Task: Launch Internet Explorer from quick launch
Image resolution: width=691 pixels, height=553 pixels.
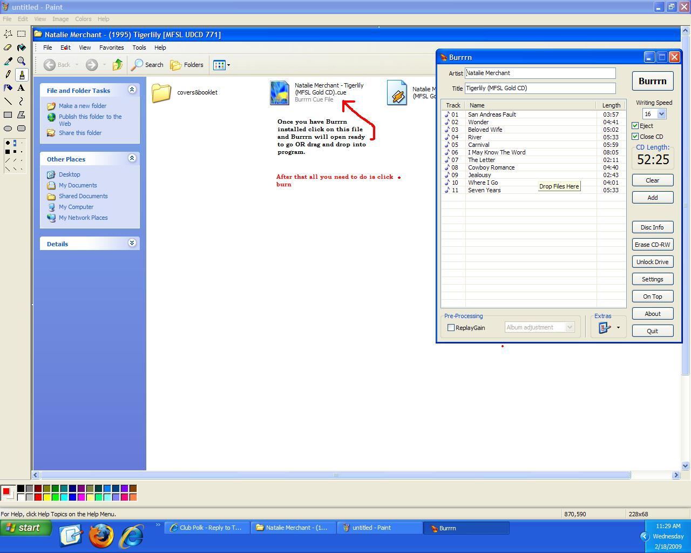Action: pyautogui.click(x=132, y=536)
